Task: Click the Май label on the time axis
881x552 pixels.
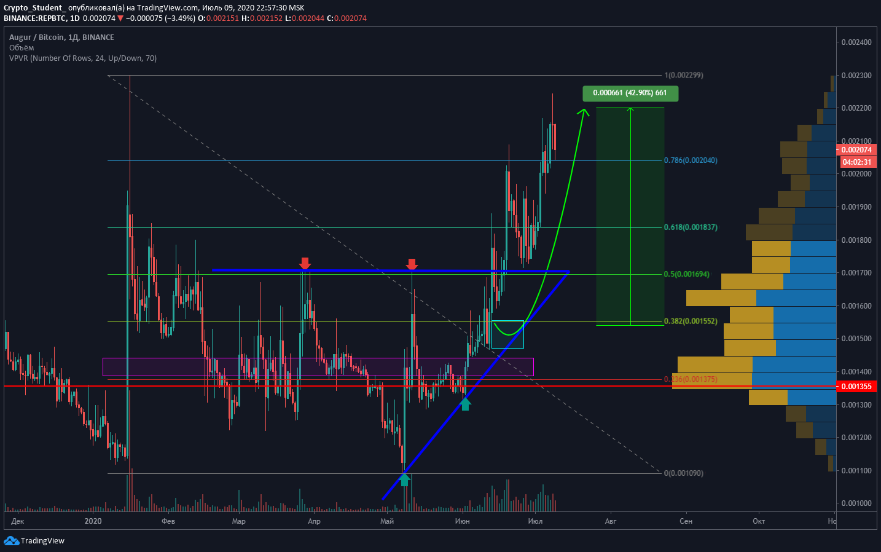Action: (x=387, y=521)
